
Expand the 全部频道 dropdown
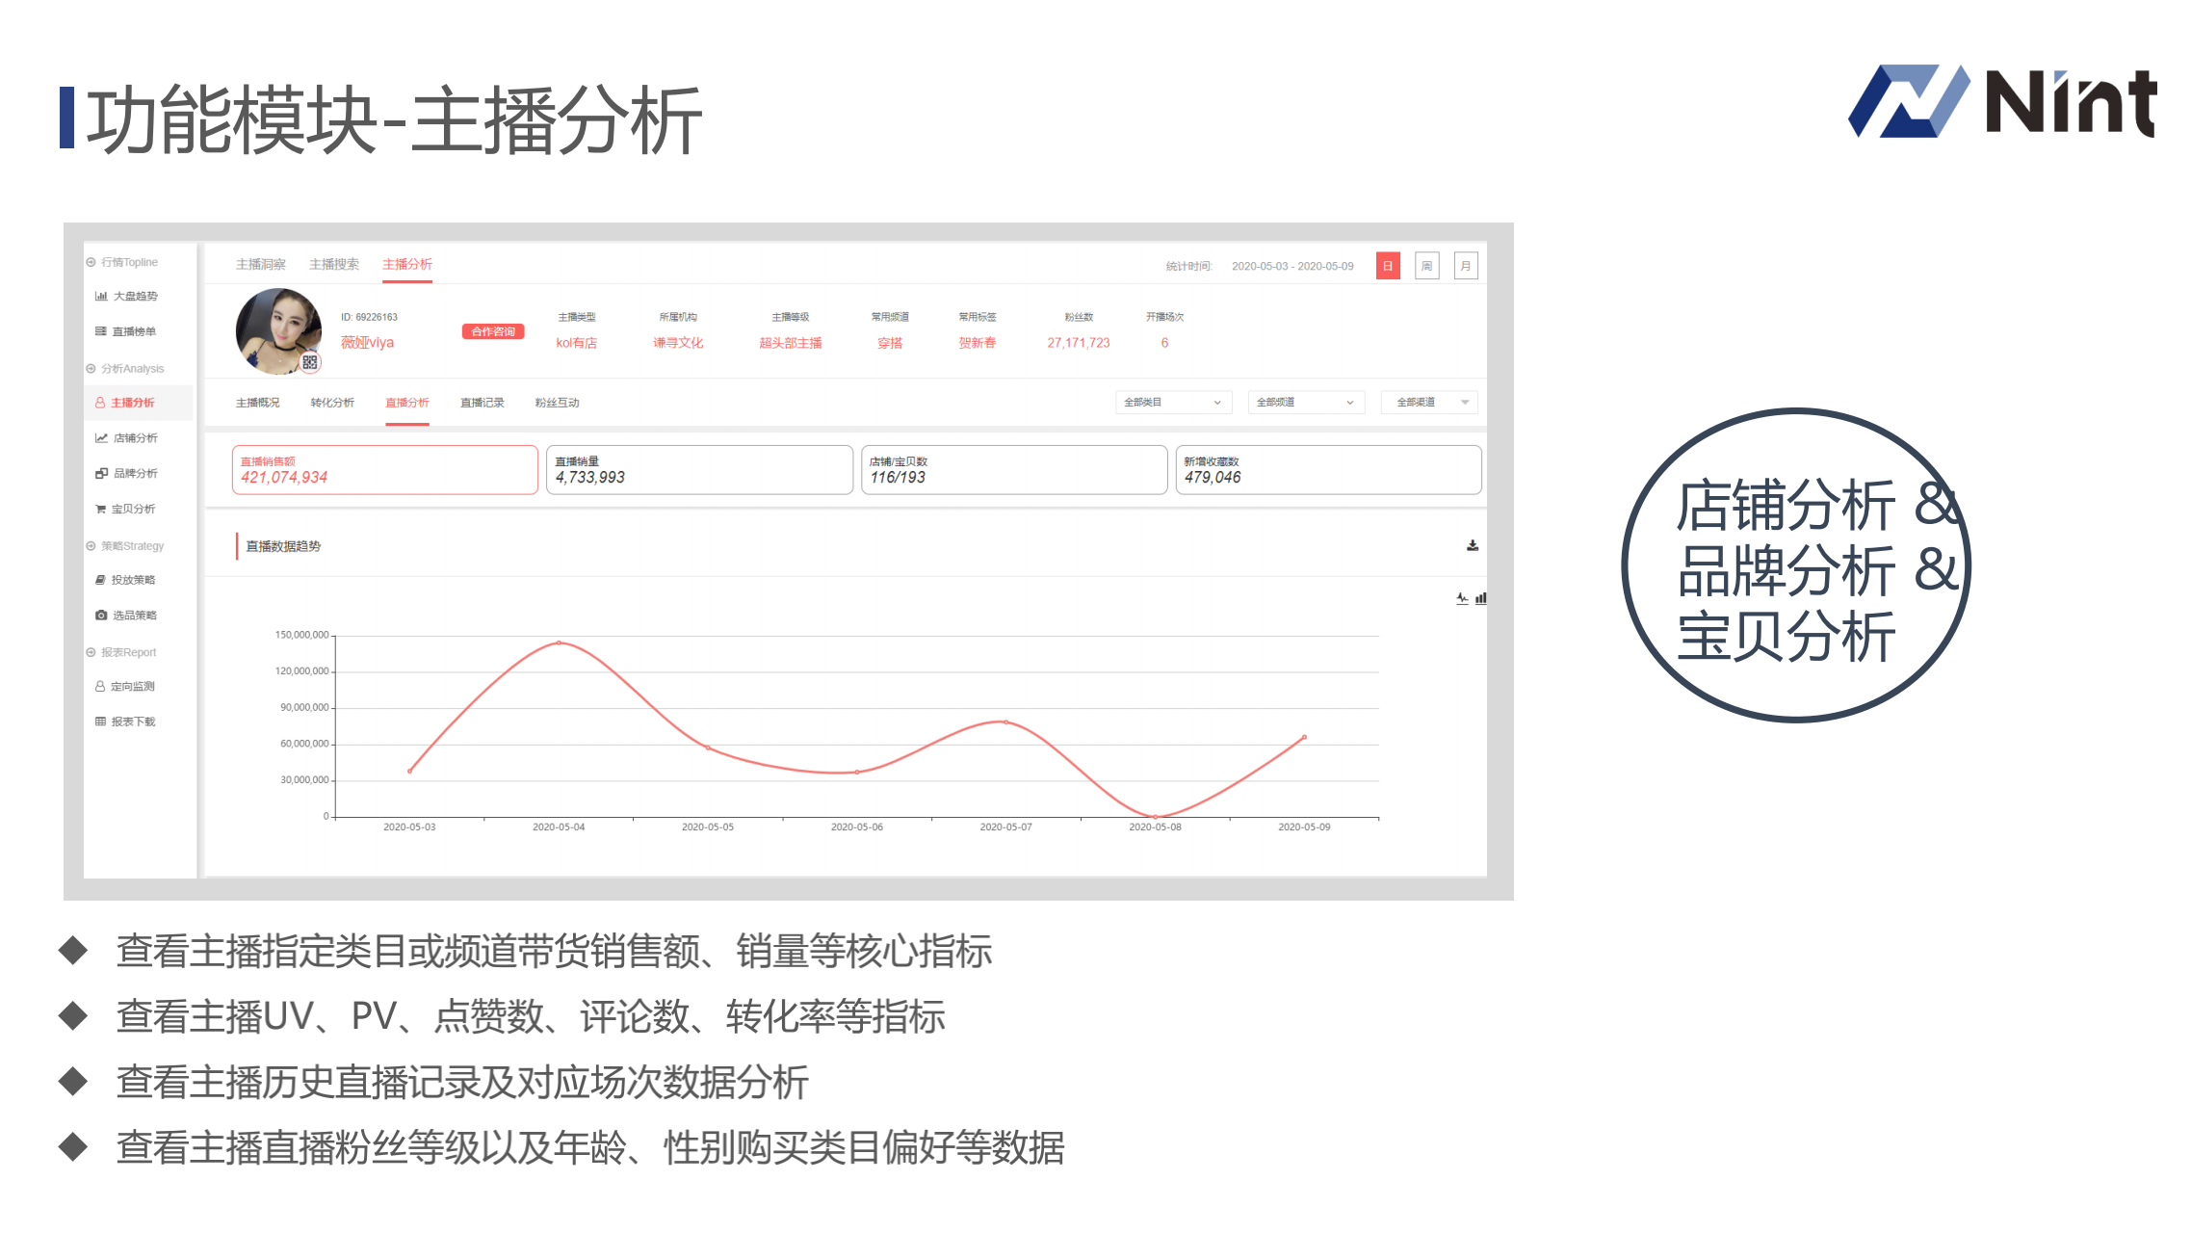[x=1305, y=402]
